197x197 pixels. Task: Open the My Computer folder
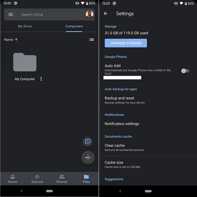[25, 62]
